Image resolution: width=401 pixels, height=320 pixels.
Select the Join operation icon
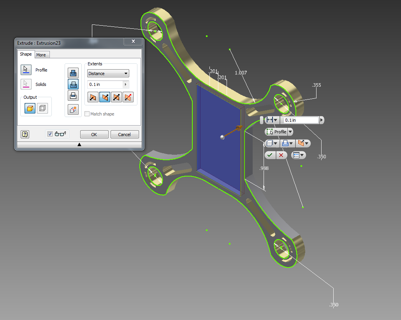73,73
